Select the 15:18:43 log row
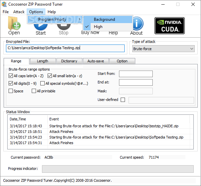The image size is (201, 186). [100, 126]
